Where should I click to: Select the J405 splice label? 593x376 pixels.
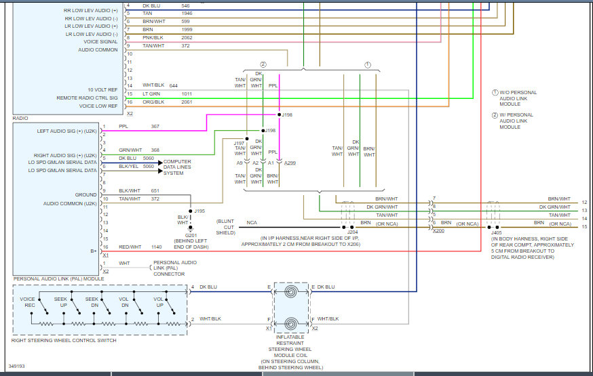[496, 232]
